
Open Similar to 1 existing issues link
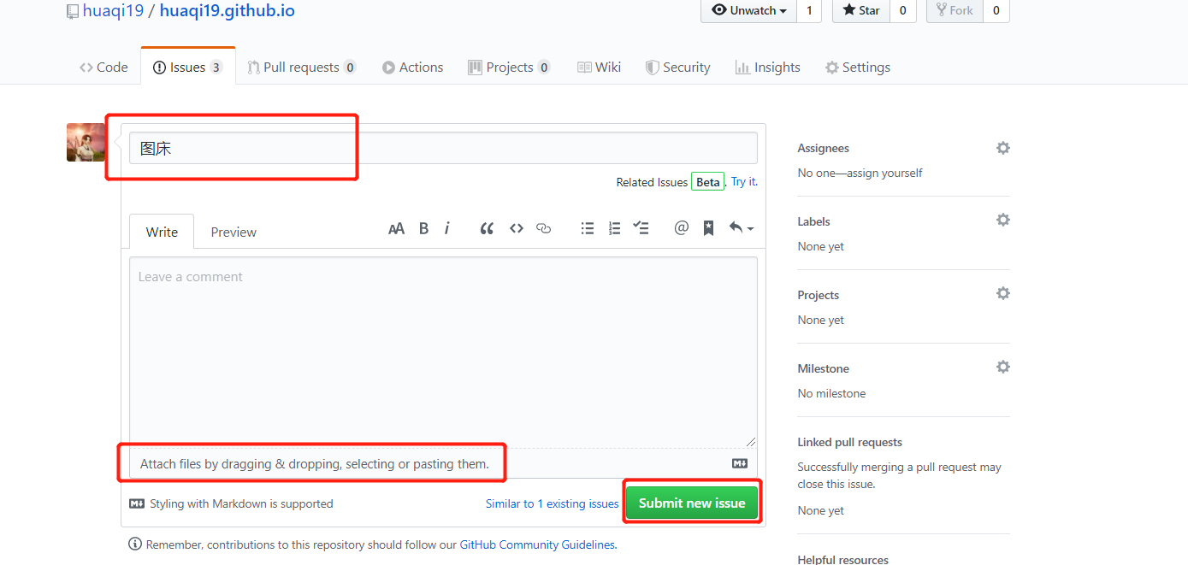click(x=552, y=503)
